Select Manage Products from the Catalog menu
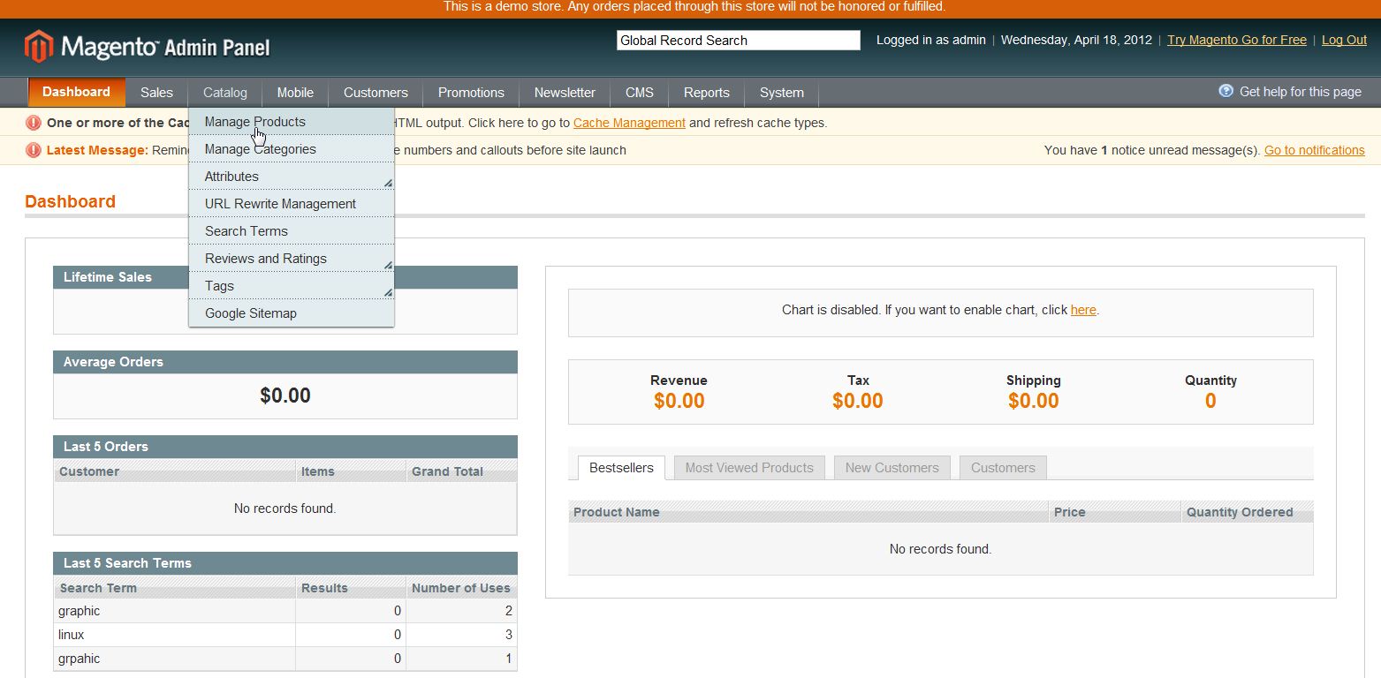 pyautogui.click(x=254, y=122)
